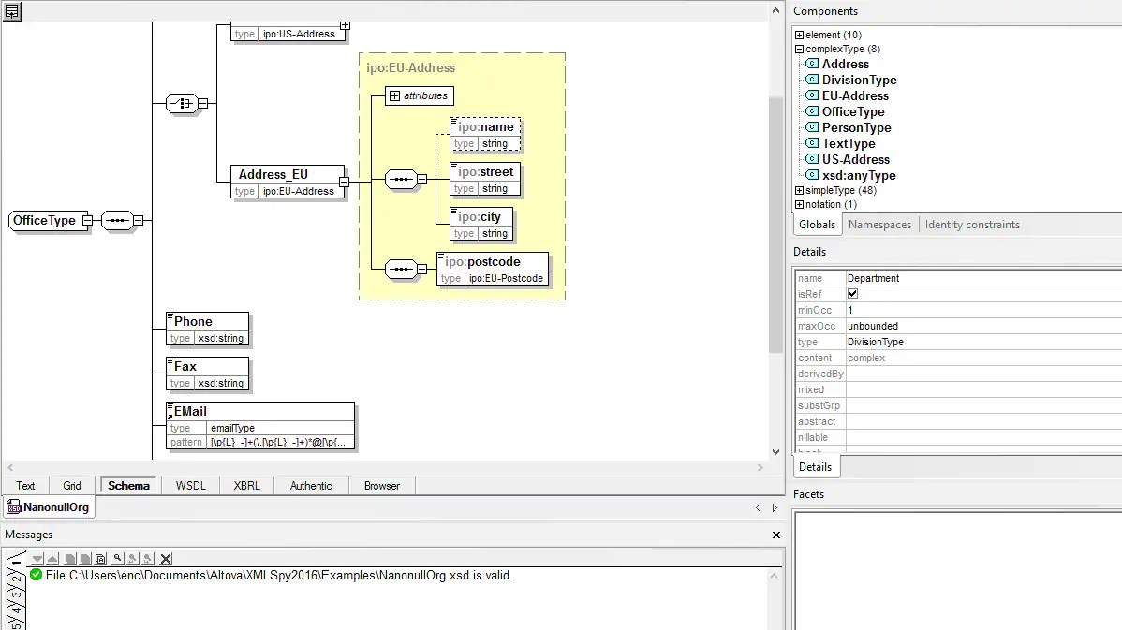Select the Find in Messages magnifier icon
The width and height of the screenshot is (1122, 630).
pyautogui.click(x=116, y=559)
